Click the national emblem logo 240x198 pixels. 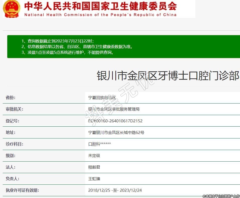12,9
